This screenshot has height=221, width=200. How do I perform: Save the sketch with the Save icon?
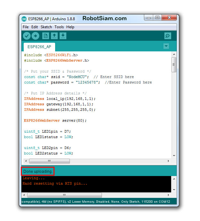coord(63,36)
